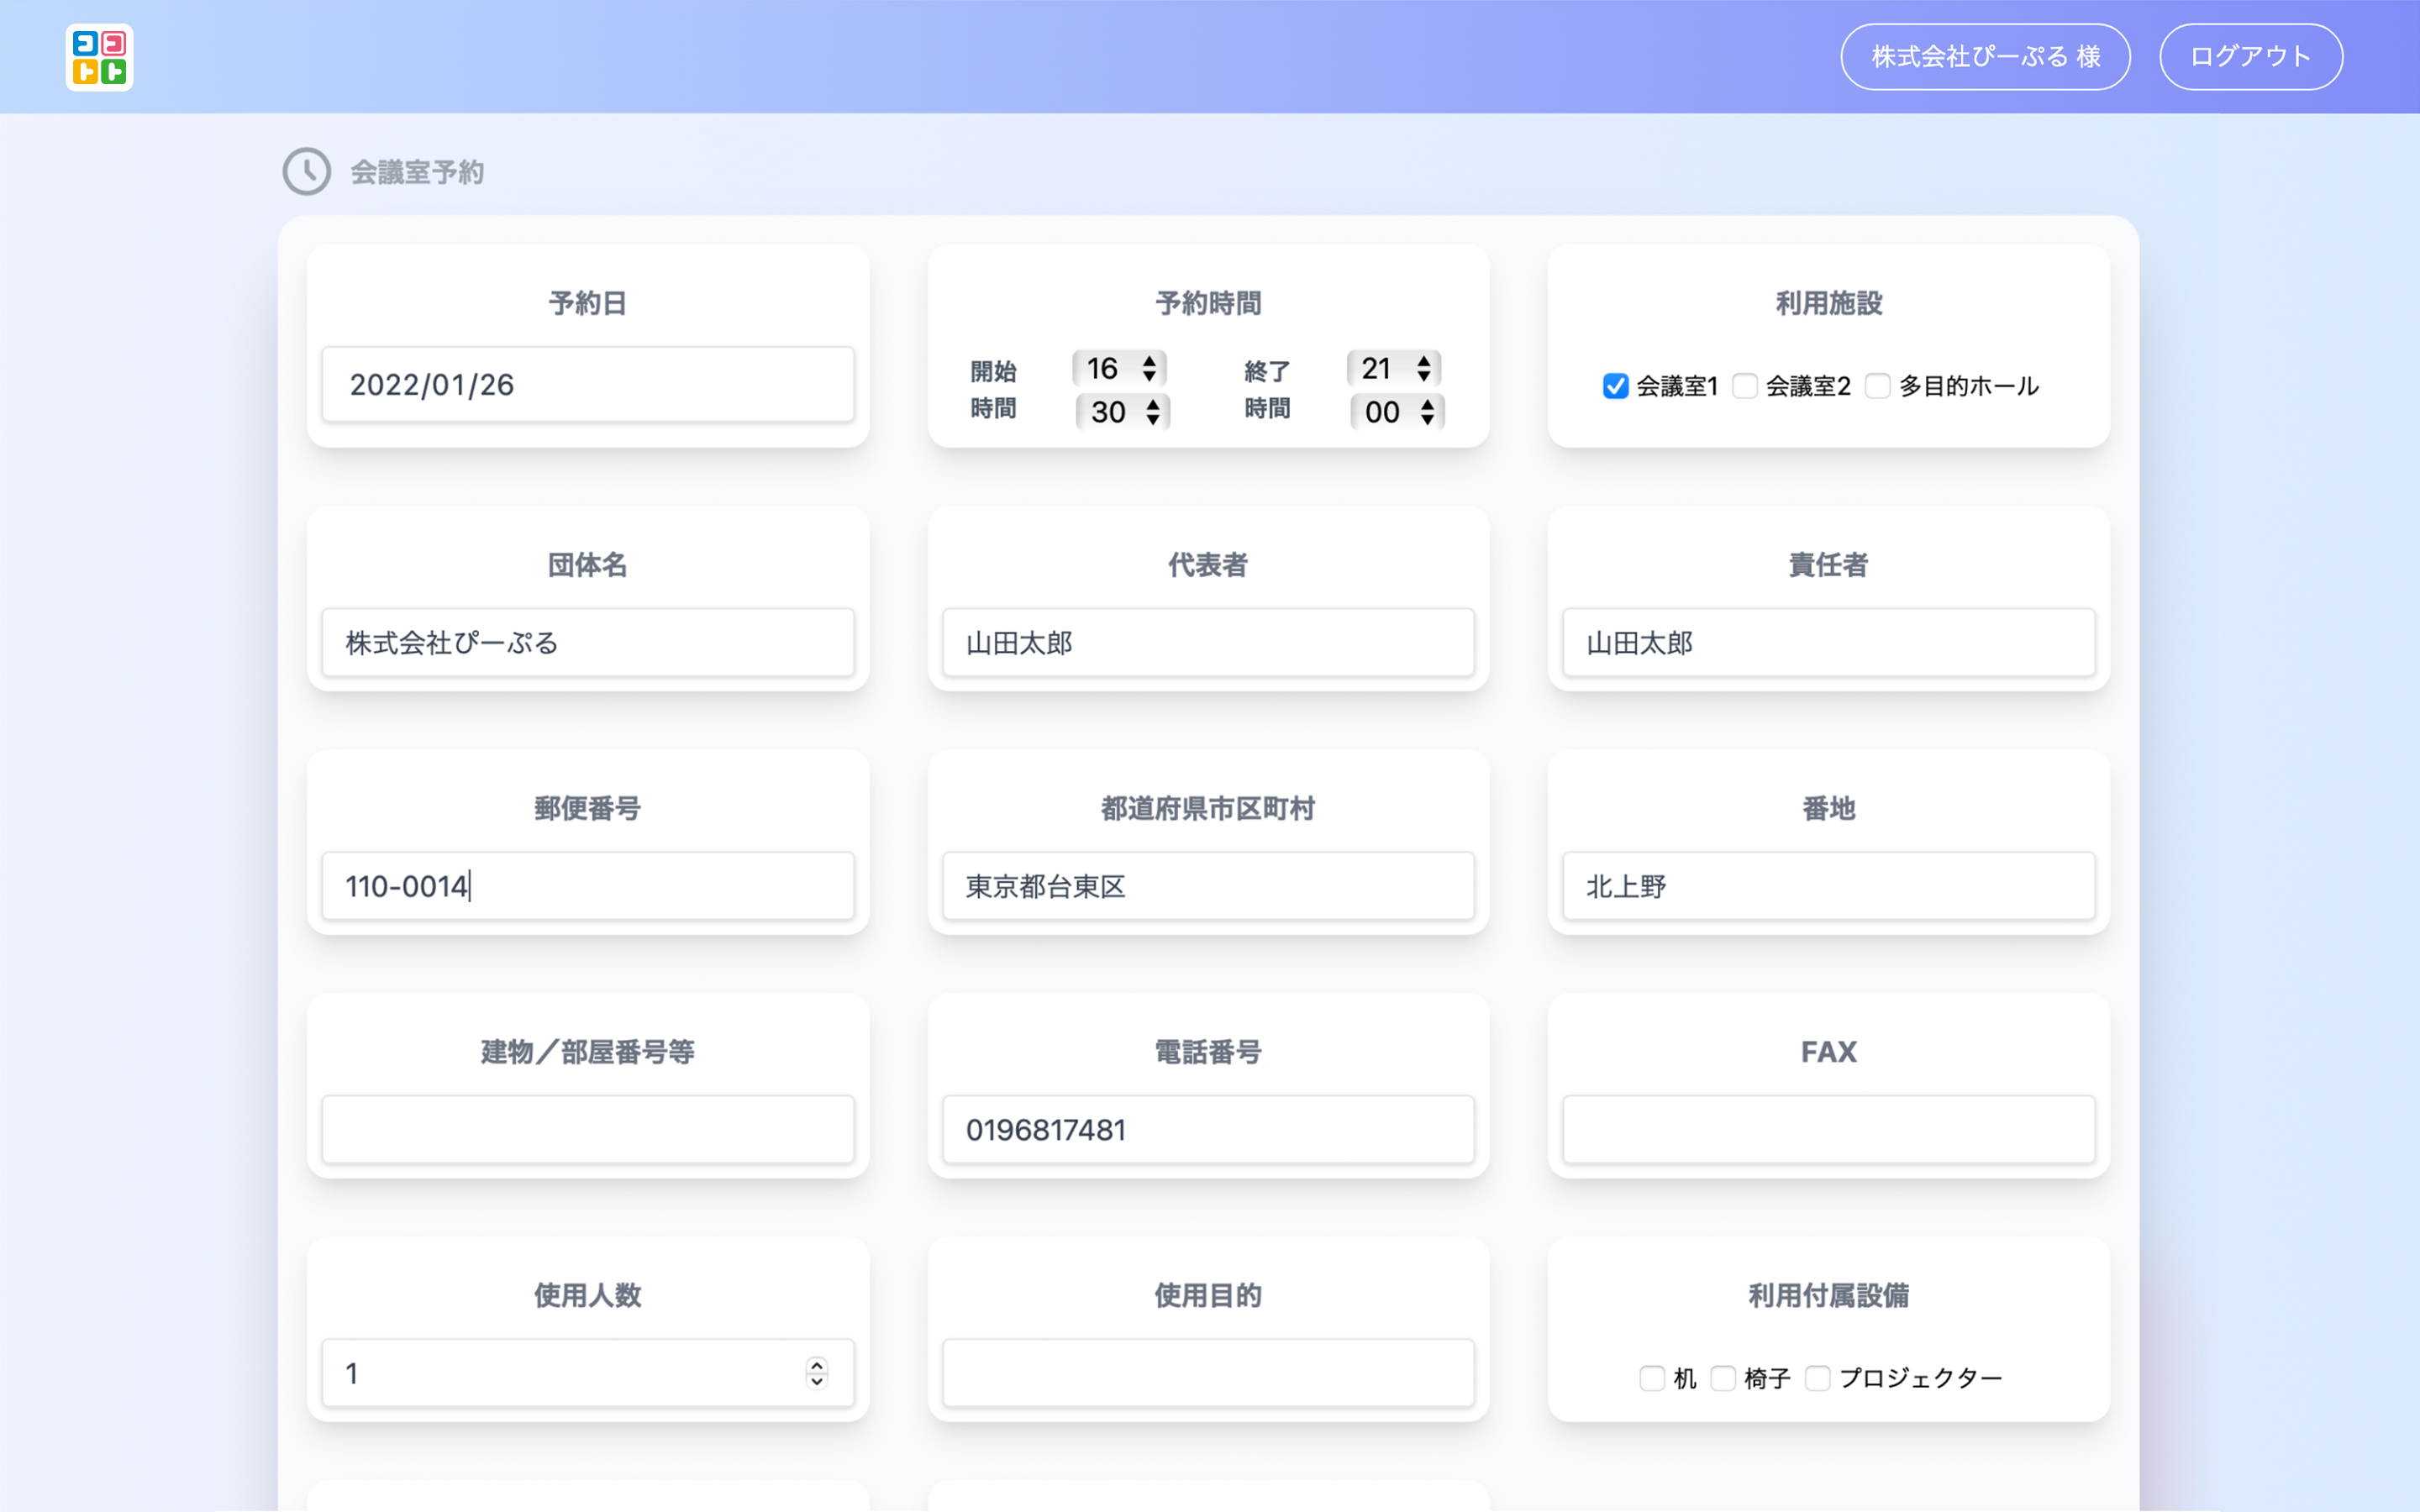2420x1512 pixels.
Task: Click the 団体名 input field
Action: pos(588,643)
